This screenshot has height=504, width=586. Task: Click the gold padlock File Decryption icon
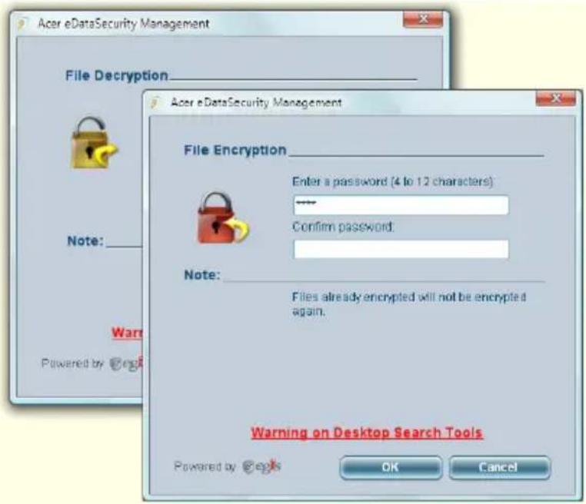[94, 143]
